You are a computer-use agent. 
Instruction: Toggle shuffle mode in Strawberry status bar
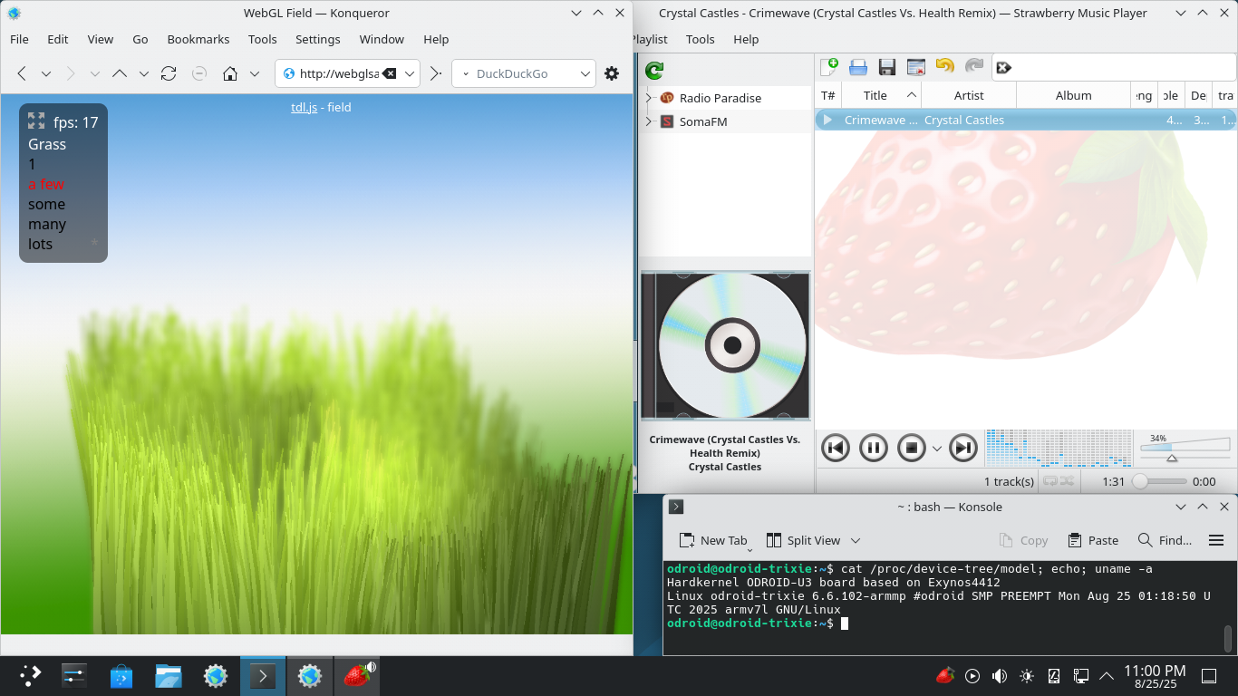pos(1067,481)
